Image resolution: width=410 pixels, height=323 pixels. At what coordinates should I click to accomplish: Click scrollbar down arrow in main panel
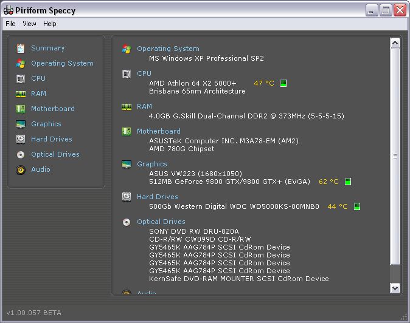(x=395, y=288)
